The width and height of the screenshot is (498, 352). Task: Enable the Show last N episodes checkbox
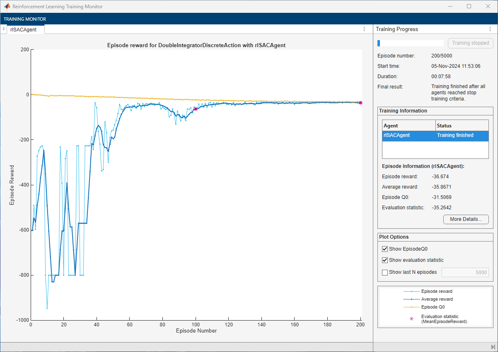385,272
